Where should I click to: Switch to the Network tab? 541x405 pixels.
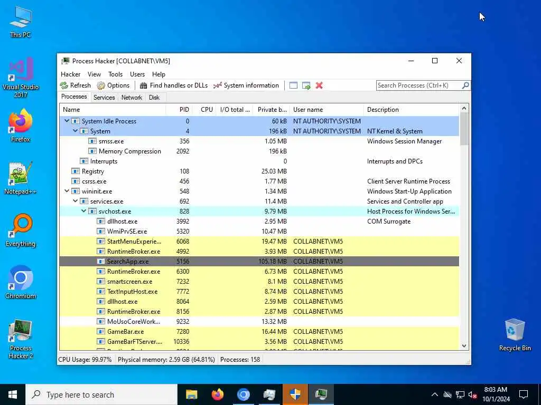point(132,98)
